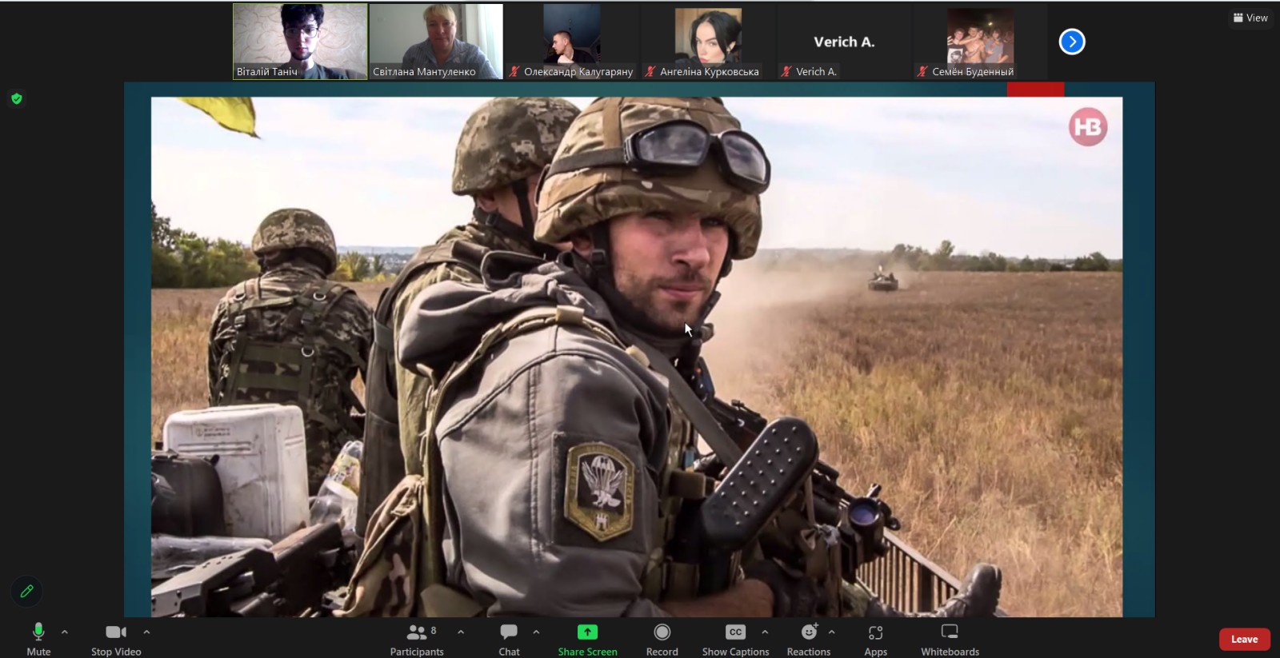Expand video options arrow beside Stop Video
The image size is (1280, 658).
tap(146, 632)
